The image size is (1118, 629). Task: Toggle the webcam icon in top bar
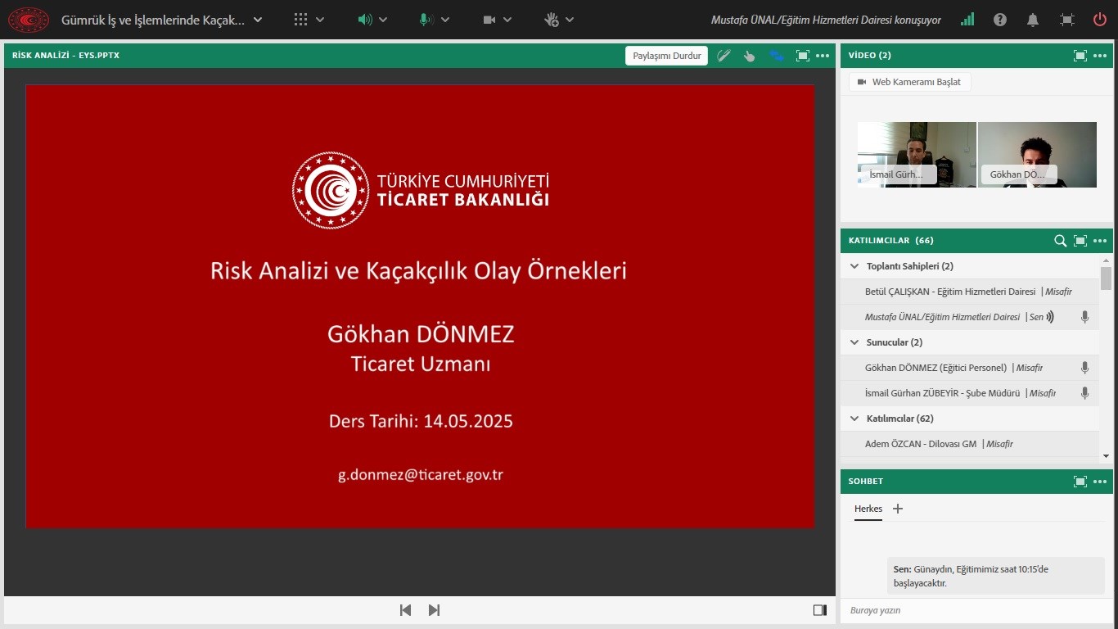(x=489, y=20)
